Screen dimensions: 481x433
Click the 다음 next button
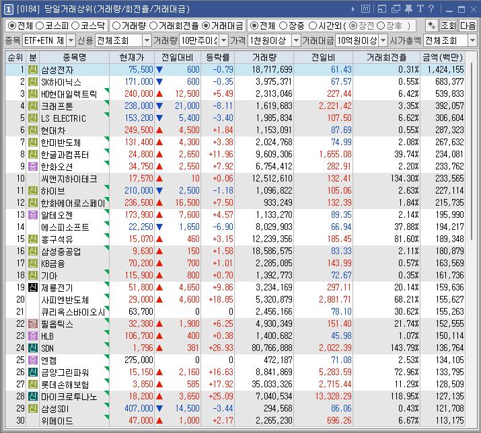pos(468,26)
